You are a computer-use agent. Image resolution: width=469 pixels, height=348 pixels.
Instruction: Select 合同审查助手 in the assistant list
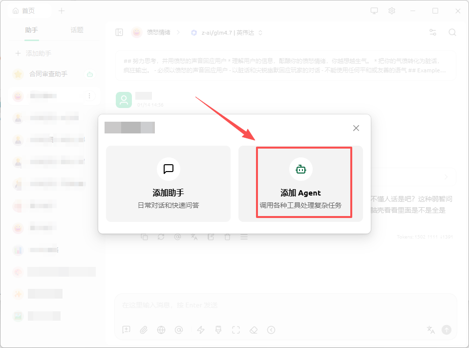[48, 74]
